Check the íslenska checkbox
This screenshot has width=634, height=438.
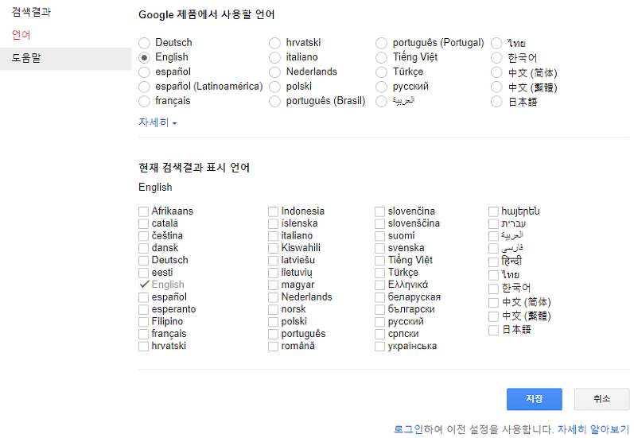[274, 223]
